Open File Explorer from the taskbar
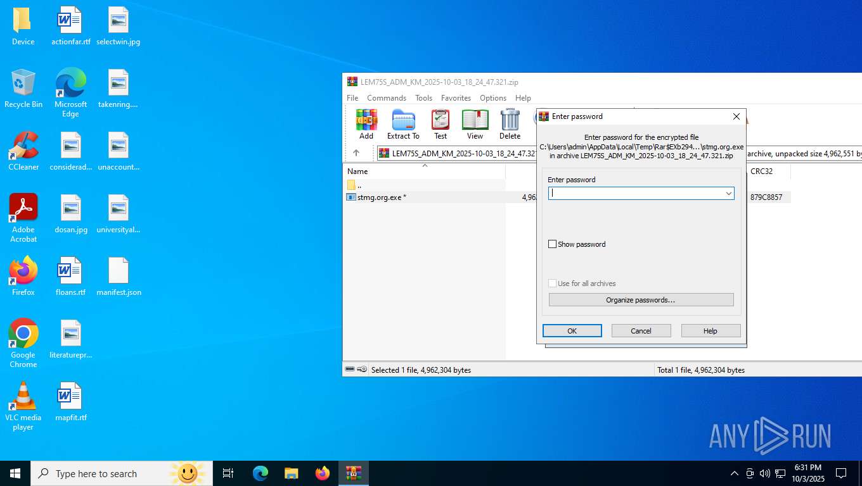The image size is (862, 486). (291, 473)
